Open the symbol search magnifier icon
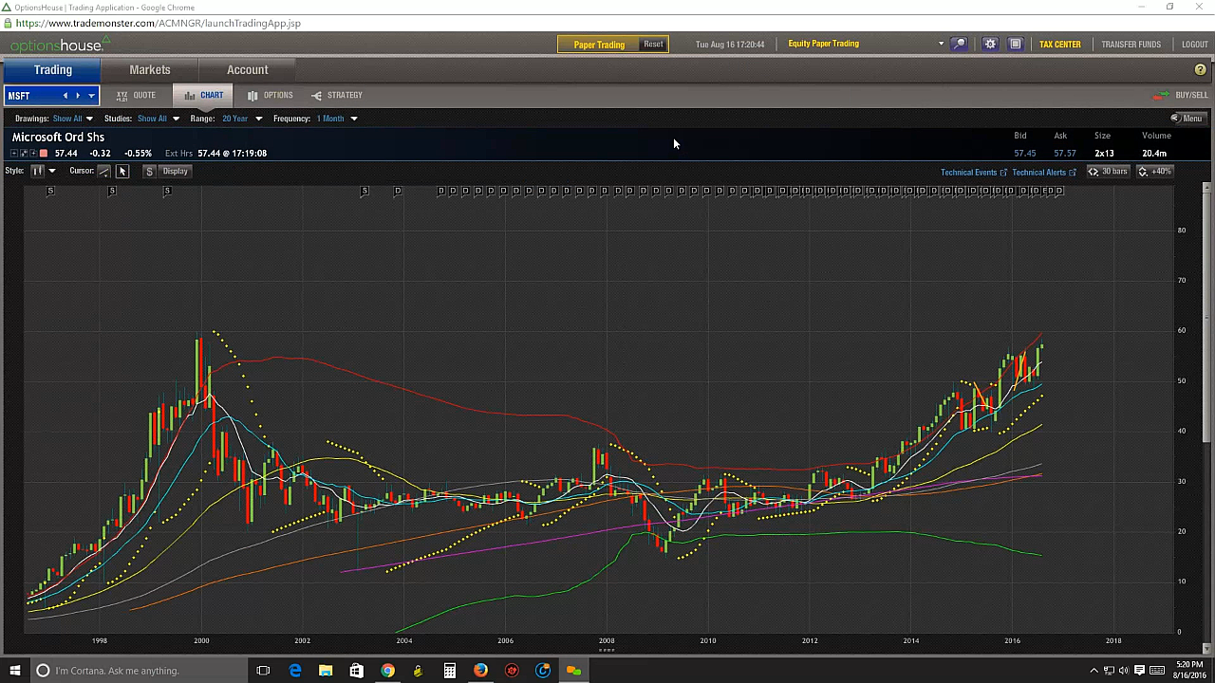This screenshot has width=1215, height=683. 959,44
